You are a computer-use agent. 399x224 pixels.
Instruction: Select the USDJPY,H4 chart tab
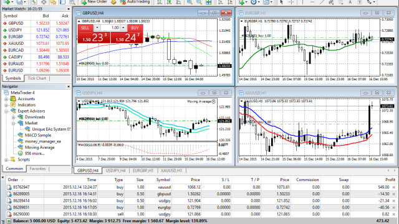(115, 170)
